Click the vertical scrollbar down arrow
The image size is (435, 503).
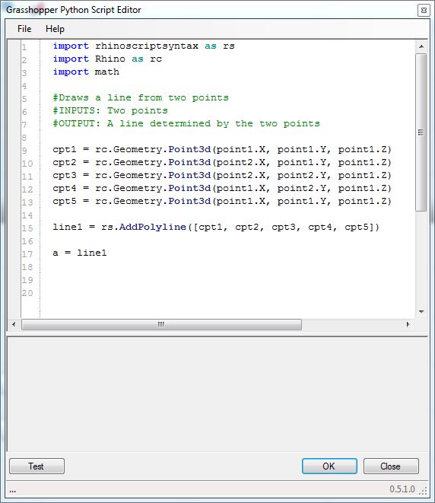[421, 311]
